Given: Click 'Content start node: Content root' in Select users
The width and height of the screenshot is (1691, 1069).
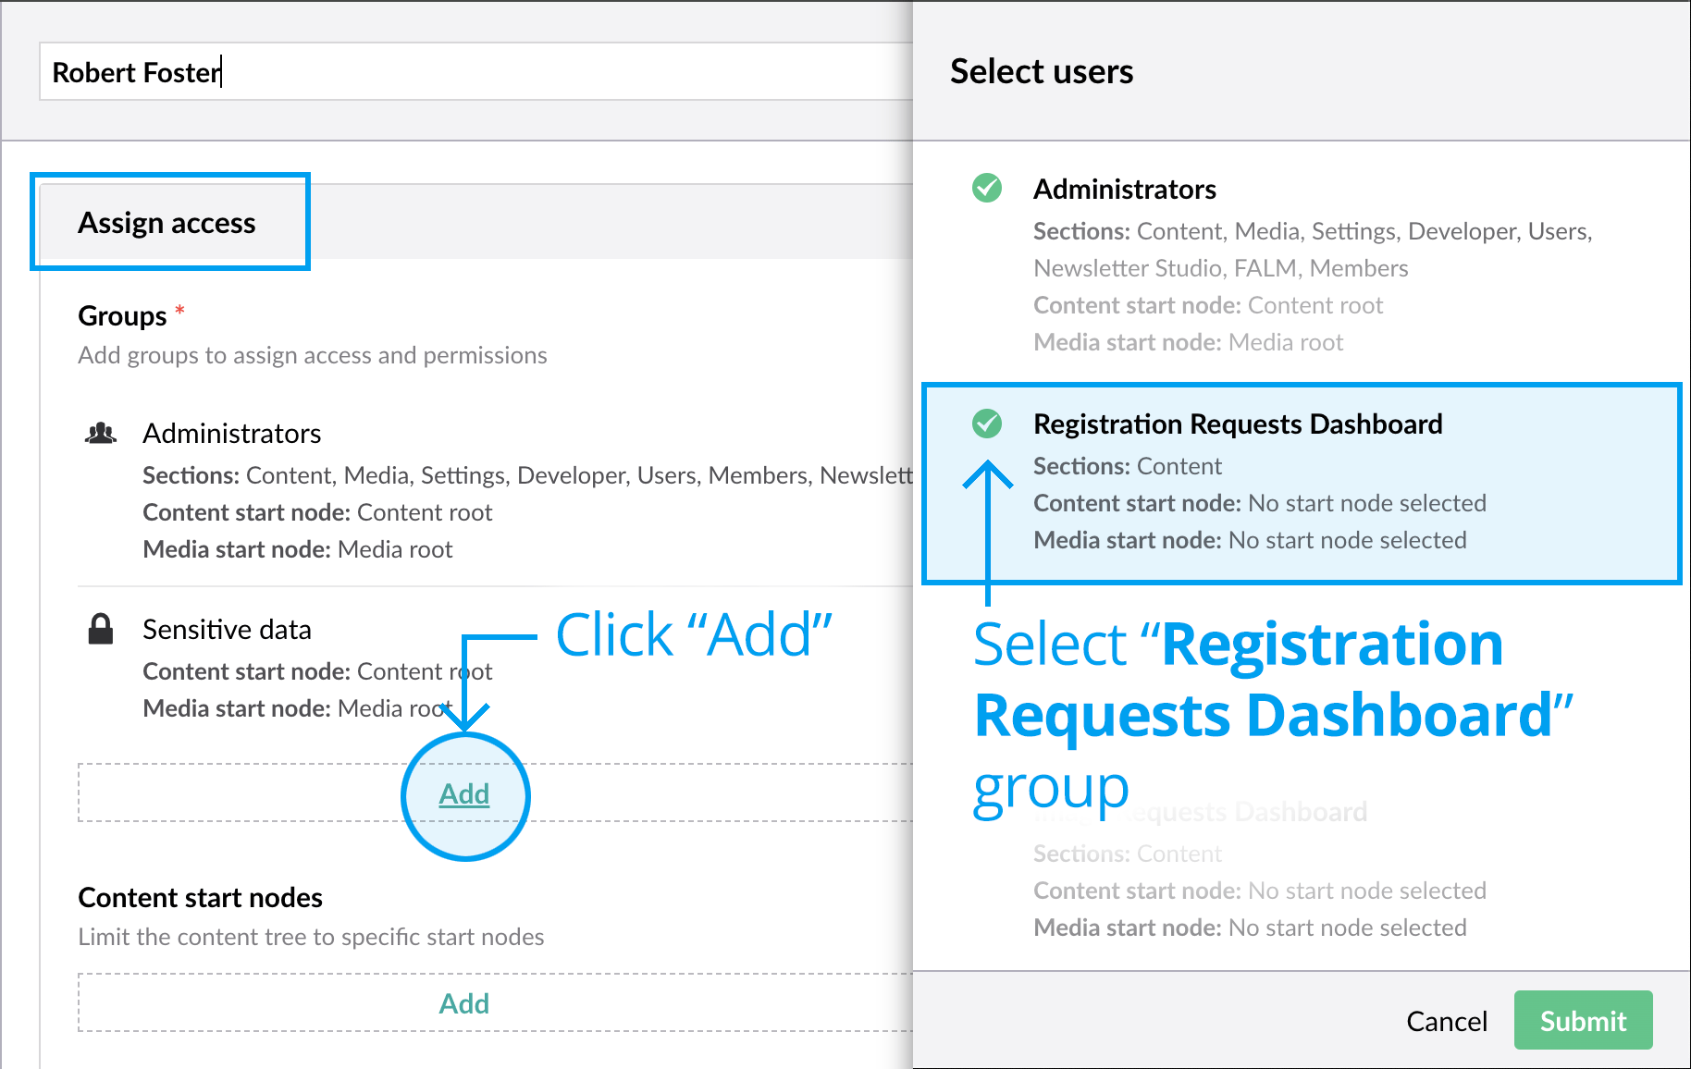Looking at the screenshot, I should point(1208,305).
